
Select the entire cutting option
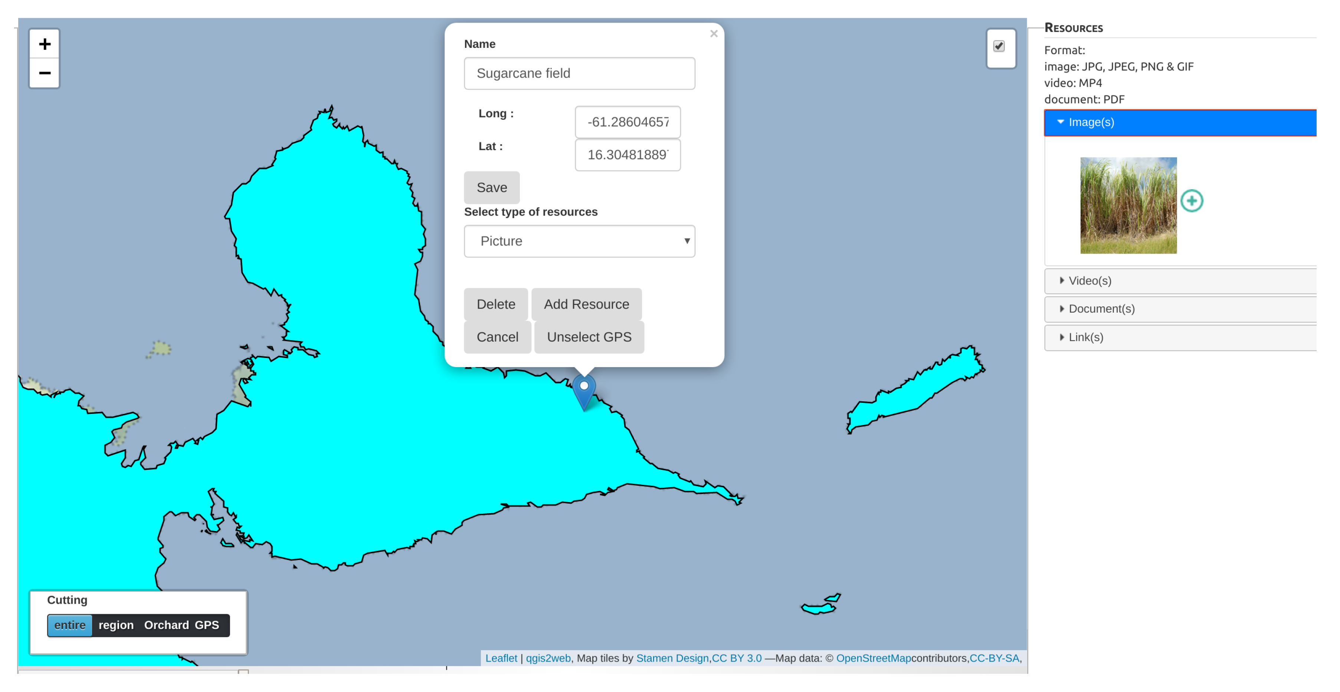[x=70, y=626]
